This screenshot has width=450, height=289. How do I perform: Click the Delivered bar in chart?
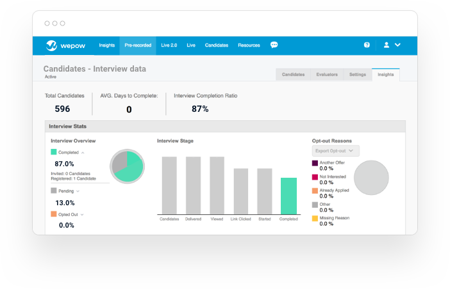point(193,185)
